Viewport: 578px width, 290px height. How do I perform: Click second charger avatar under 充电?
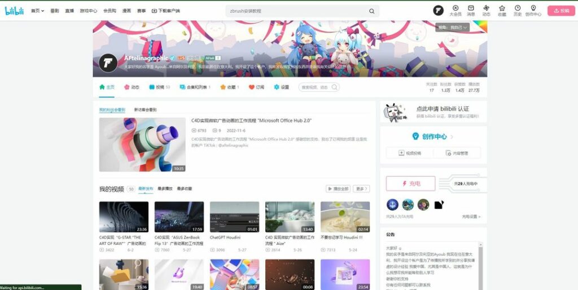408,205
